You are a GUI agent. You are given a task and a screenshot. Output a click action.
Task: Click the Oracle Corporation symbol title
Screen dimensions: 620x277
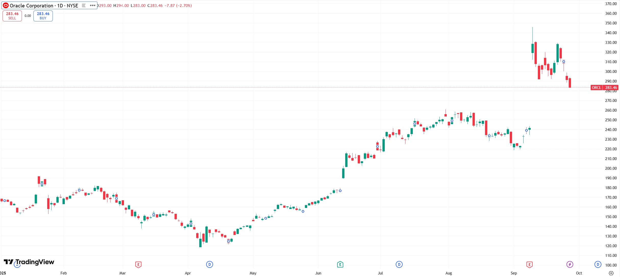pos(44,6)
